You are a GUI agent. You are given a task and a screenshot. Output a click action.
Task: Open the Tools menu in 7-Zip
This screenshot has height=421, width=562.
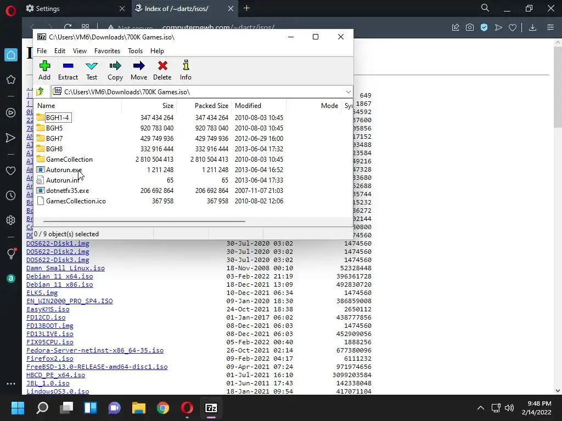coord(135,51)
